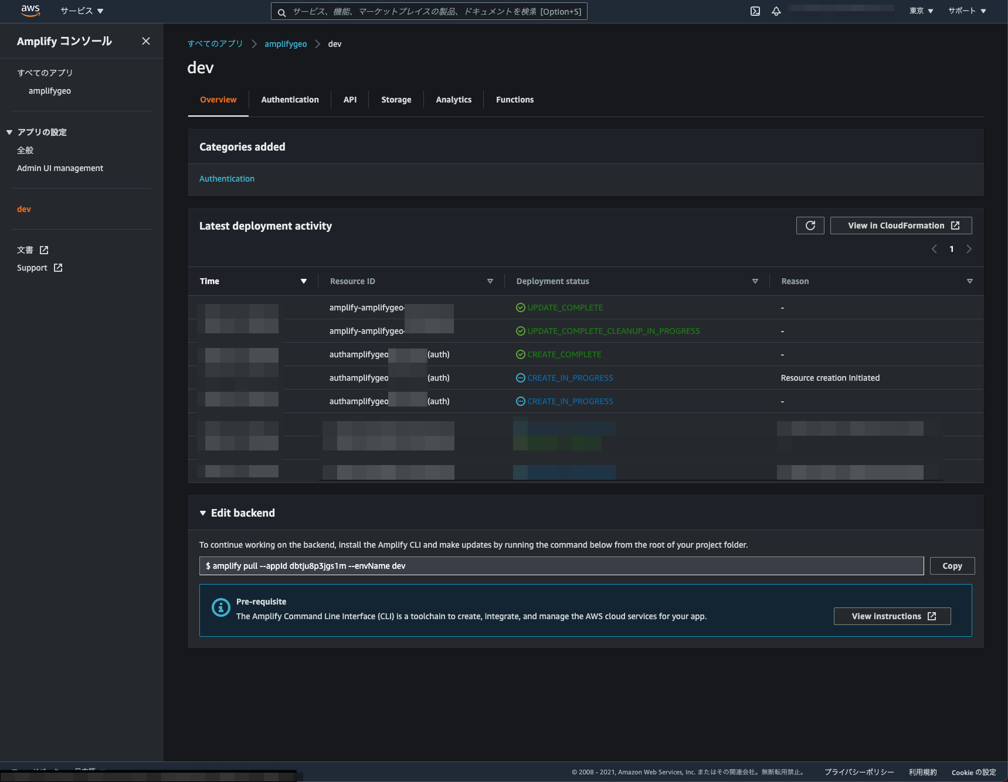
Task: Switch to the Analytics tab
Action: [454, 100]
